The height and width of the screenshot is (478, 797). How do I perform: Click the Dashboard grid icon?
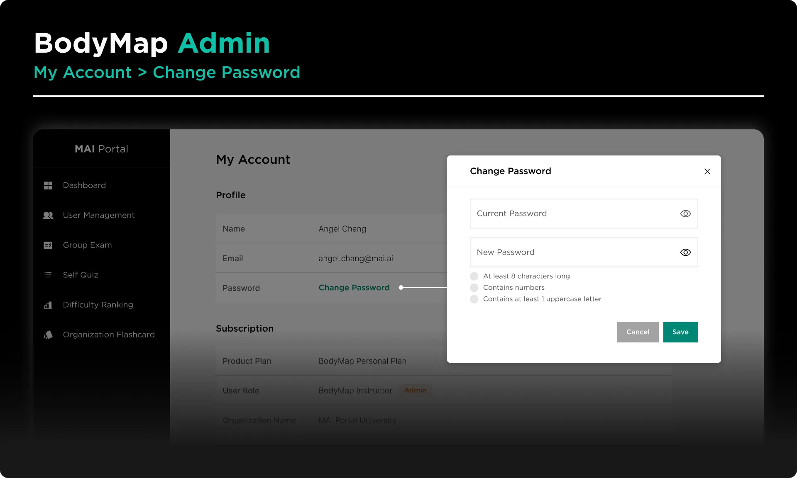(48, 185)
